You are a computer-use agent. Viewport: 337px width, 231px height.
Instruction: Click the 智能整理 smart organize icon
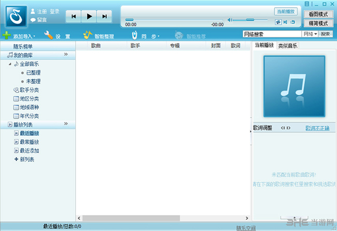point(88,35)
